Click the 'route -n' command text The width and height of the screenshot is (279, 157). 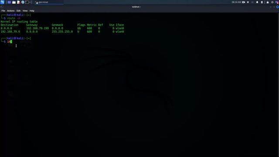14,18
